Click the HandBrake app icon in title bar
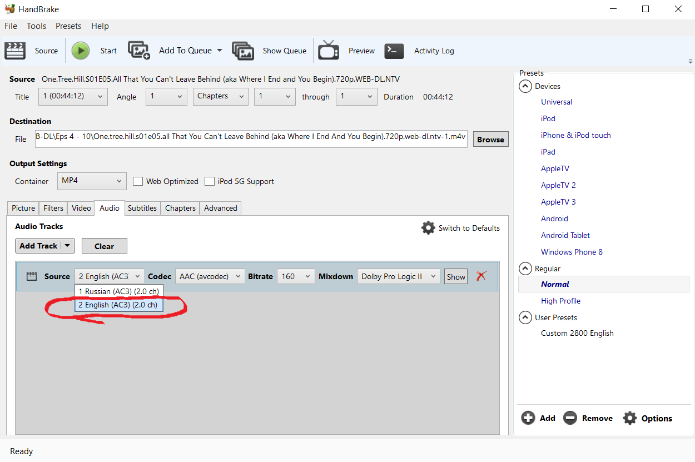The image size is (695, 462). tap(9, 9)
